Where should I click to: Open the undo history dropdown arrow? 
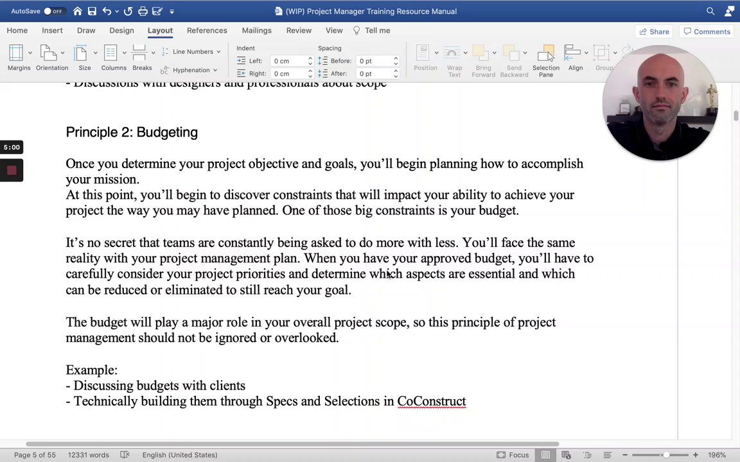pos(116,12)
